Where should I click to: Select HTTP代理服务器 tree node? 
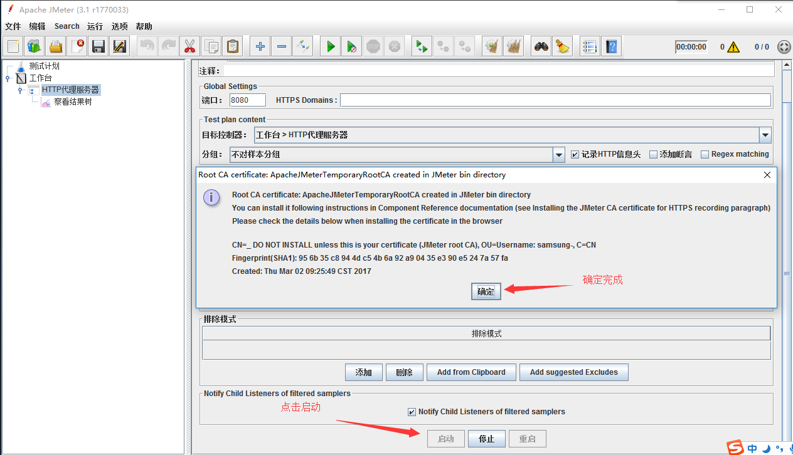click(70, 90)
